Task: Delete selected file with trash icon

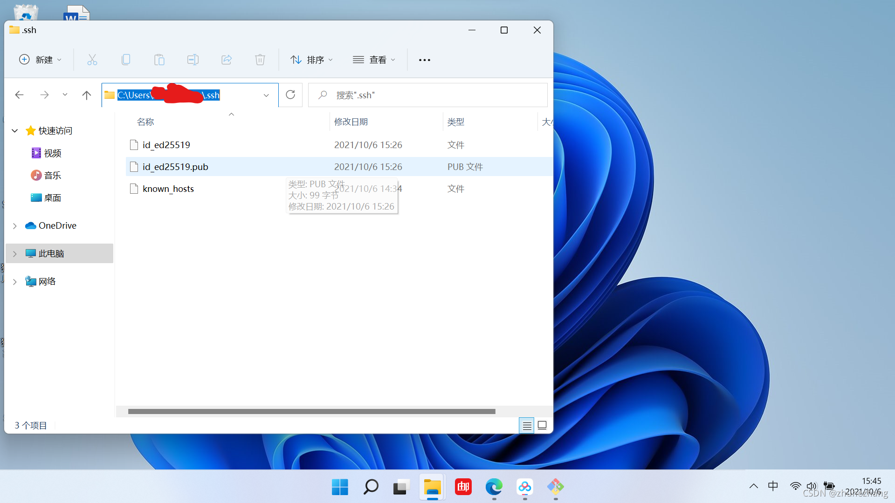Action: pos(260,60)
